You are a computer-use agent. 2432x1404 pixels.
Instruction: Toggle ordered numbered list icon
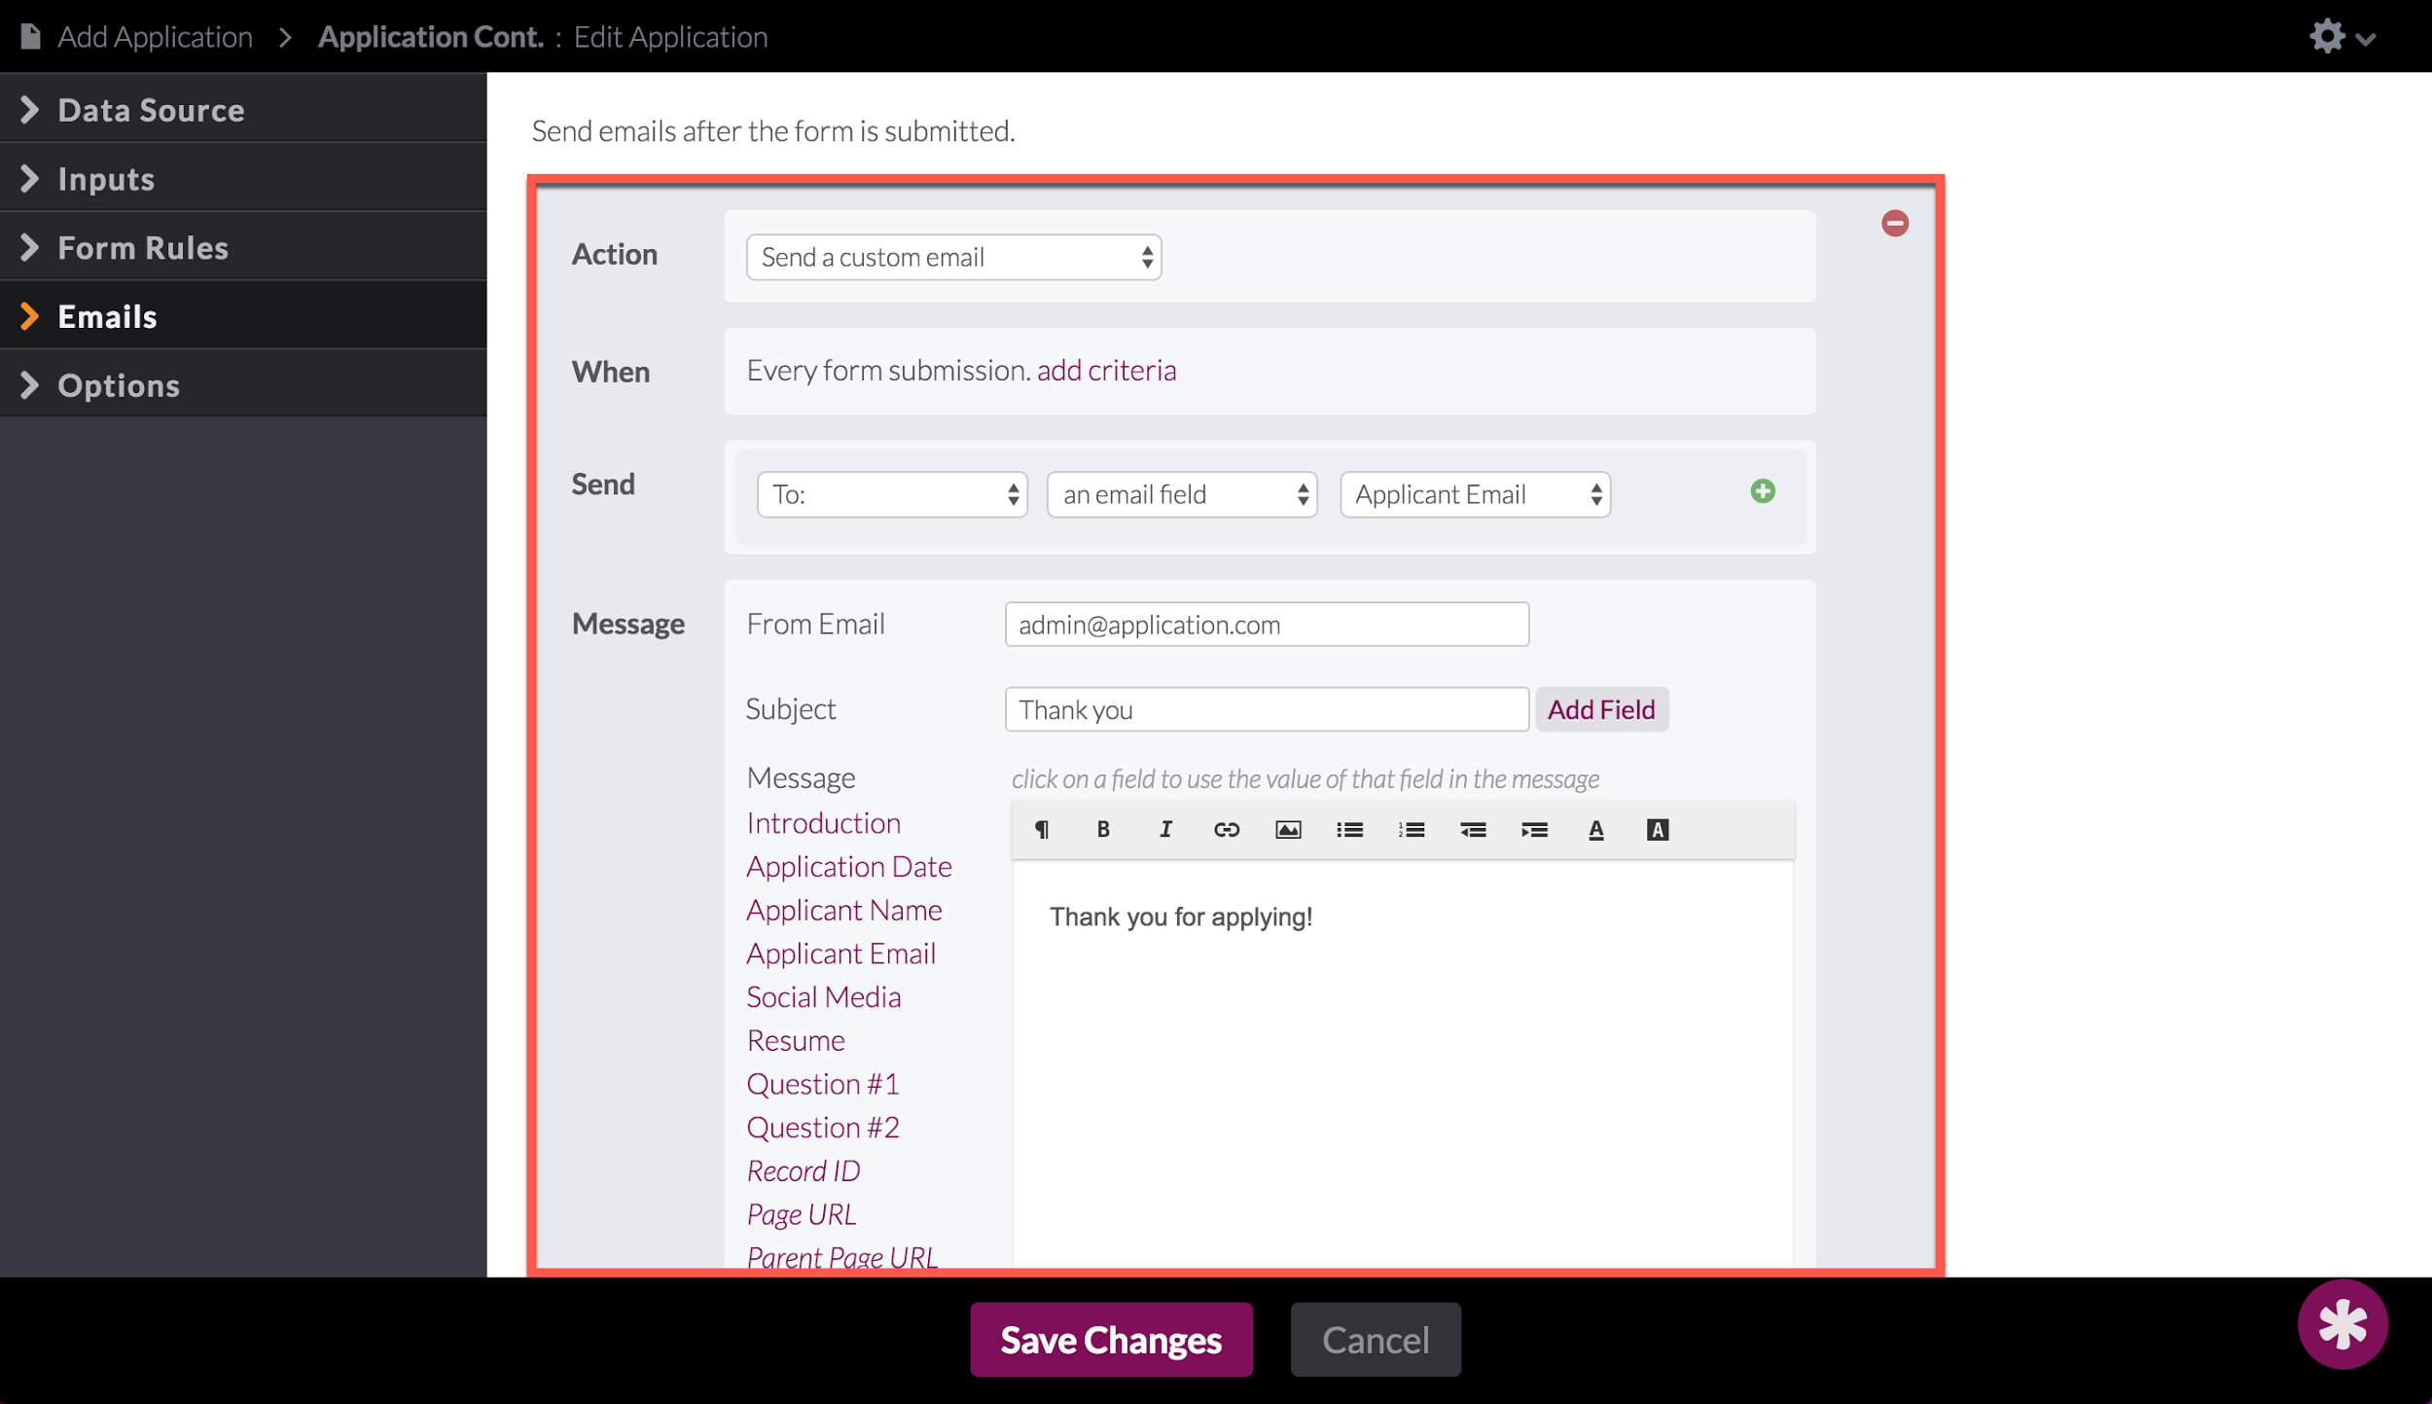[x=1412, y=829]
